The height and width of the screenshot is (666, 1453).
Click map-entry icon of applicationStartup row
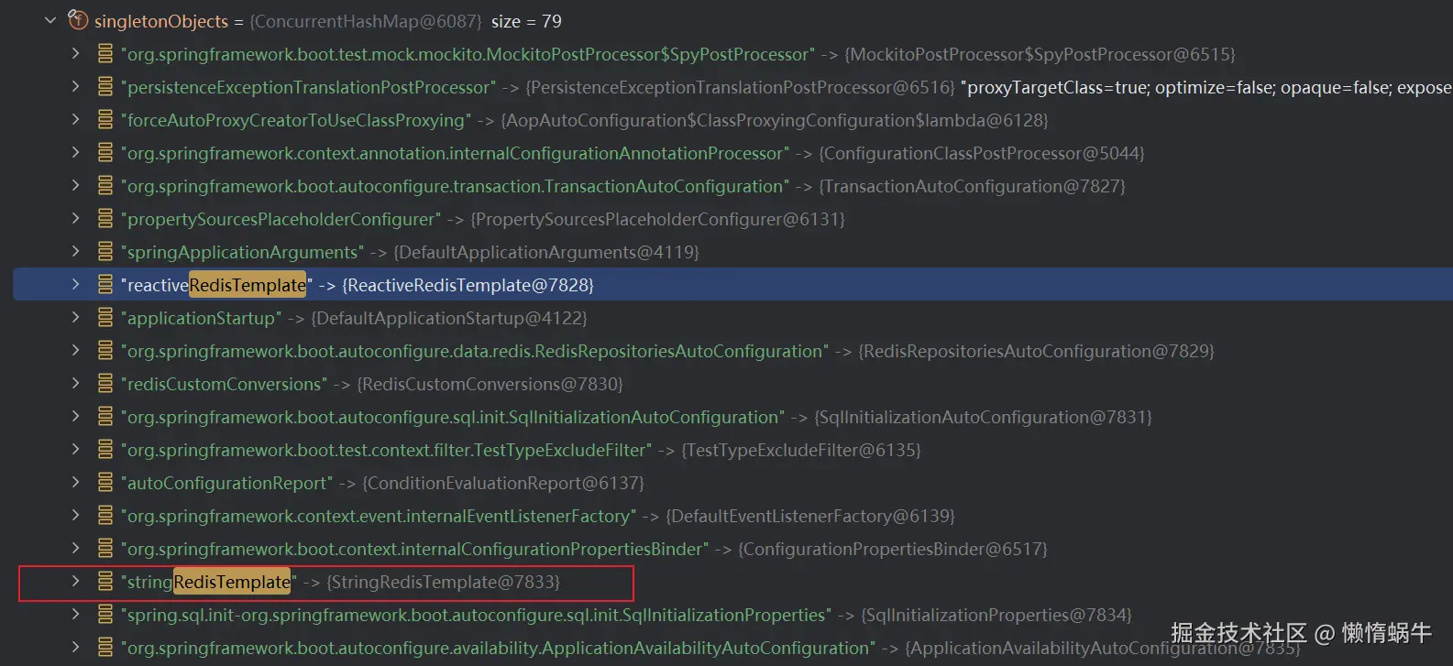(x=105, y=317)
